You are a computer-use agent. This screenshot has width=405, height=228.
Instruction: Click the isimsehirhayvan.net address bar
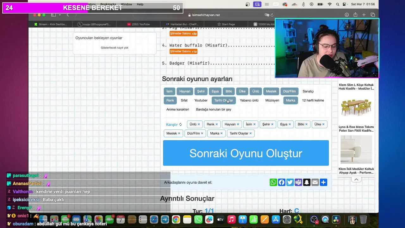click(204, 15)
